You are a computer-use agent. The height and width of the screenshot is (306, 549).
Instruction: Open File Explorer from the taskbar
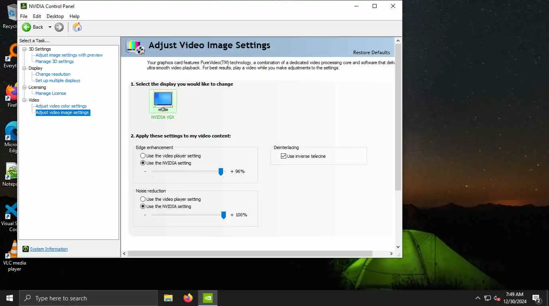[x=168, y=298]
